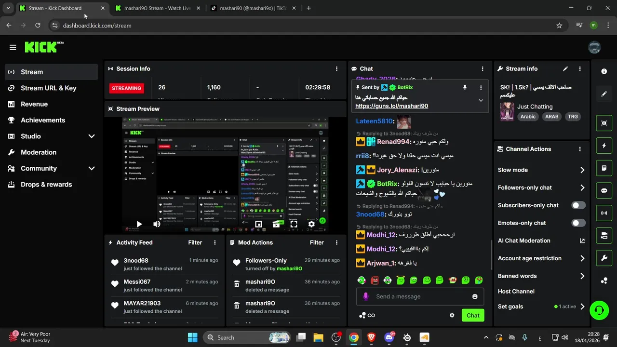Click Filter in Activity Feed
Image resolution: width=617 pixels, height=347 pixels.
pos(195,242)
